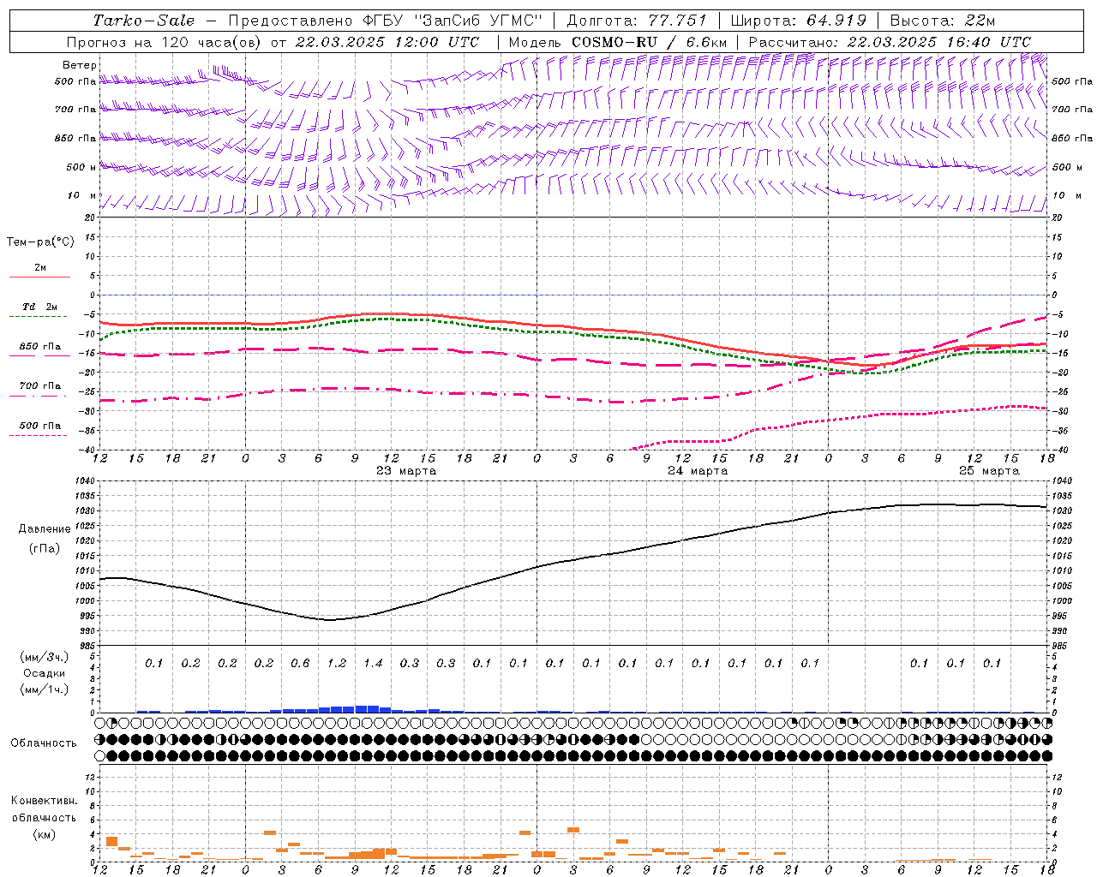The width and height of the screenshot is (1097, 877).
Task: Click the '850 гПа' legend label under temperature
Action: (40, 347)
